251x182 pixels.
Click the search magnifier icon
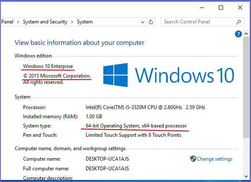pos(238,22)
